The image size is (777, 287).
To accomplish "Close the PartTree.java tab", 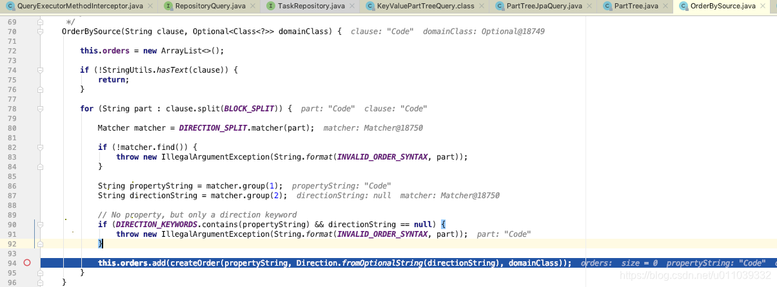I will pos(665,6).
